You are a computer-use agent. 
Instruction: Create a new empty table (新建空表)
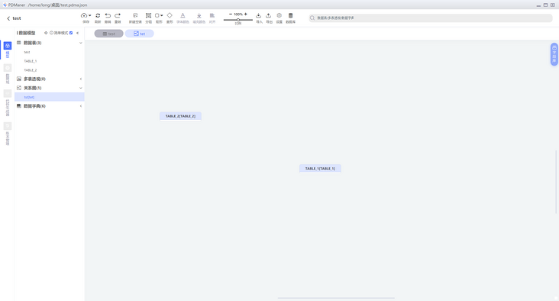(135, 16)
